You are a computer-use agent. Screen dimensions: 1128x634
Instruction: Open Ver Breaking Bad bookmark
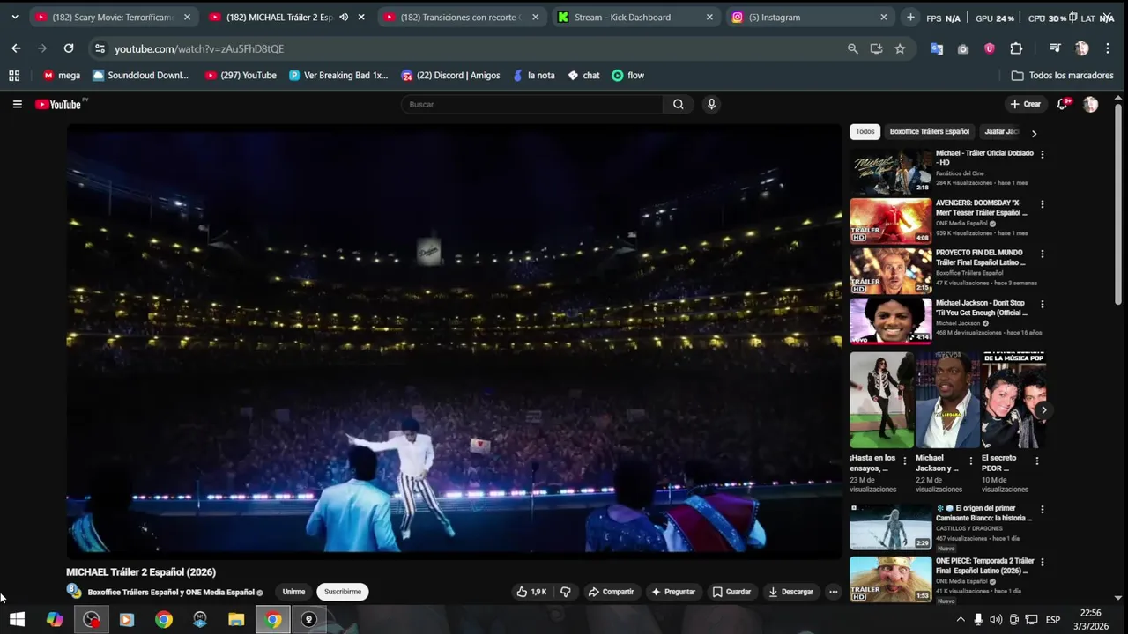click(338, 76)
